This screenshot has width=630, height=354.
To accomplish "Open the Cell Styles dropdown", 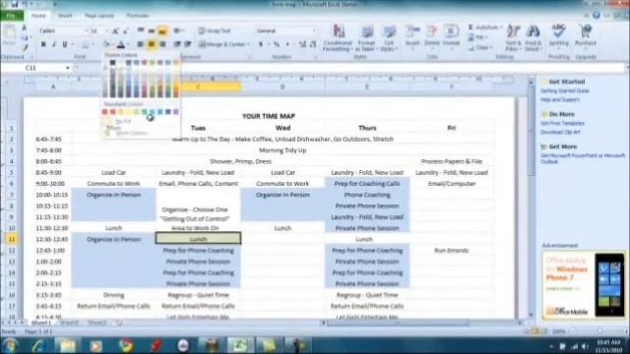I will point(389,38).
